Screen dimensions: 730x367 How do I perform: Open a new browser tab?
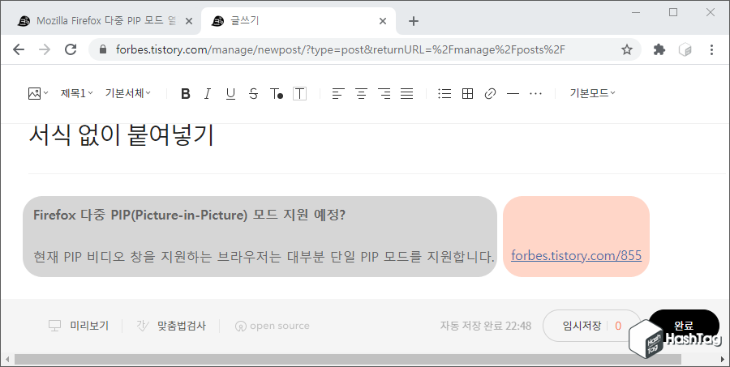414,21
